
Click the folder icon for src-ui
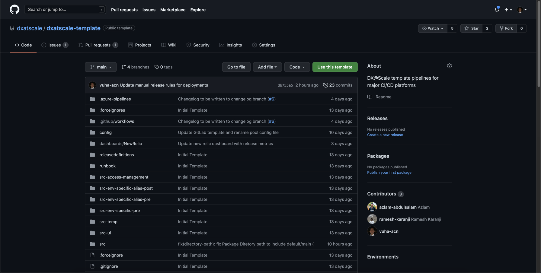[x=92, y=233]
